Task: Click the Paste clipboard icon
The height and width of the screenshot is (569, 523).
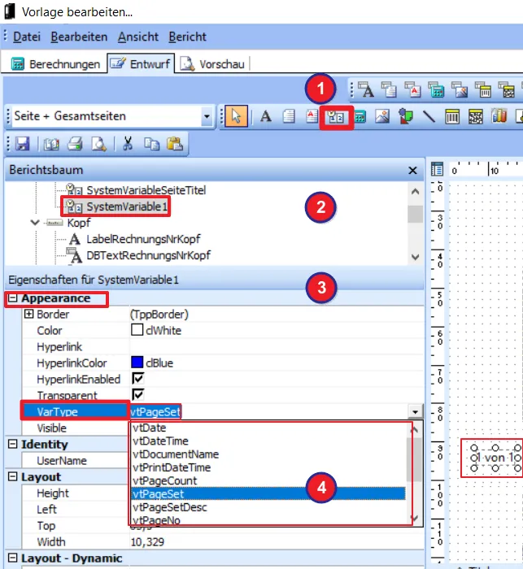Action: coord(174,144)
